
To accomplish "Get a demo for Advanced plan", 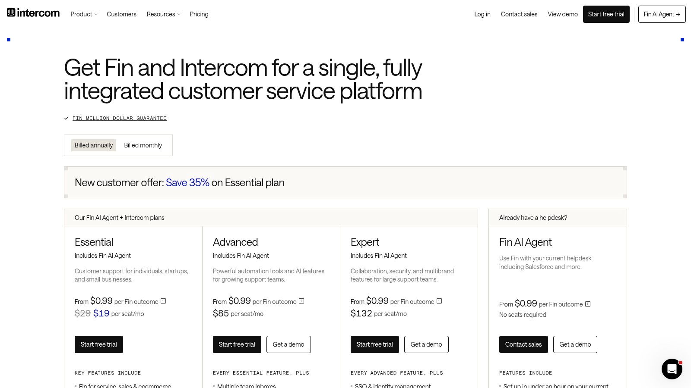I will tap(288, 344).
